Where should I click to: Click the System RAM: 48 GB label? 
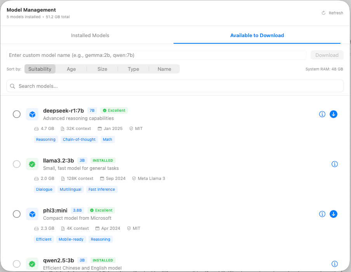coord(324,69)
